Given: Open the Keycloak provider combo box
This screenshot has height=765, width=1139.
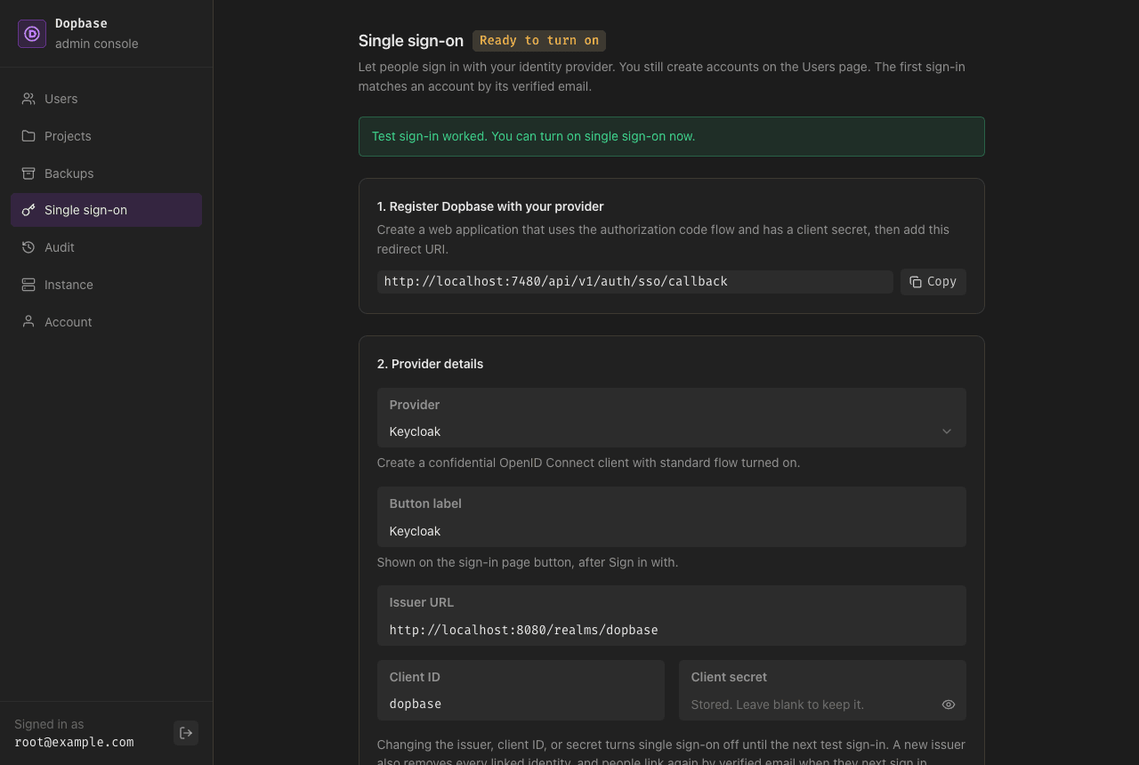Looking at the screenshot, I should [x=672, y=418].
